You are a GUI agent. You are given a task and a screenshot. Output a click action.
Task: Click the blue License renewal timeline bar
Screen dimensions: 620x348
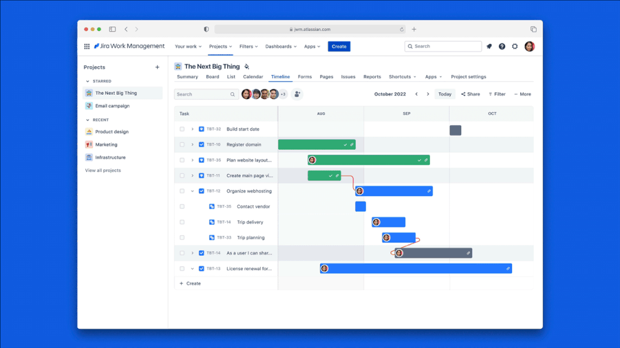click(x=416, y=269)
